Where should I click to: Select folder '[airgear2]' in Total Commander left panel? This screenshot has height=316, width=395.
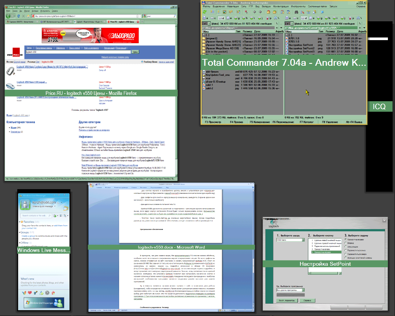[242, 38]
